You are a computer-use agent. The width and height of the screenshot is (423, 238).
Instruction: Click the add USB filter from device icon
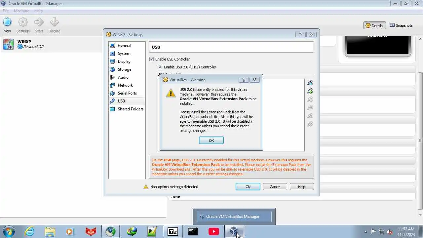[310, 91]
